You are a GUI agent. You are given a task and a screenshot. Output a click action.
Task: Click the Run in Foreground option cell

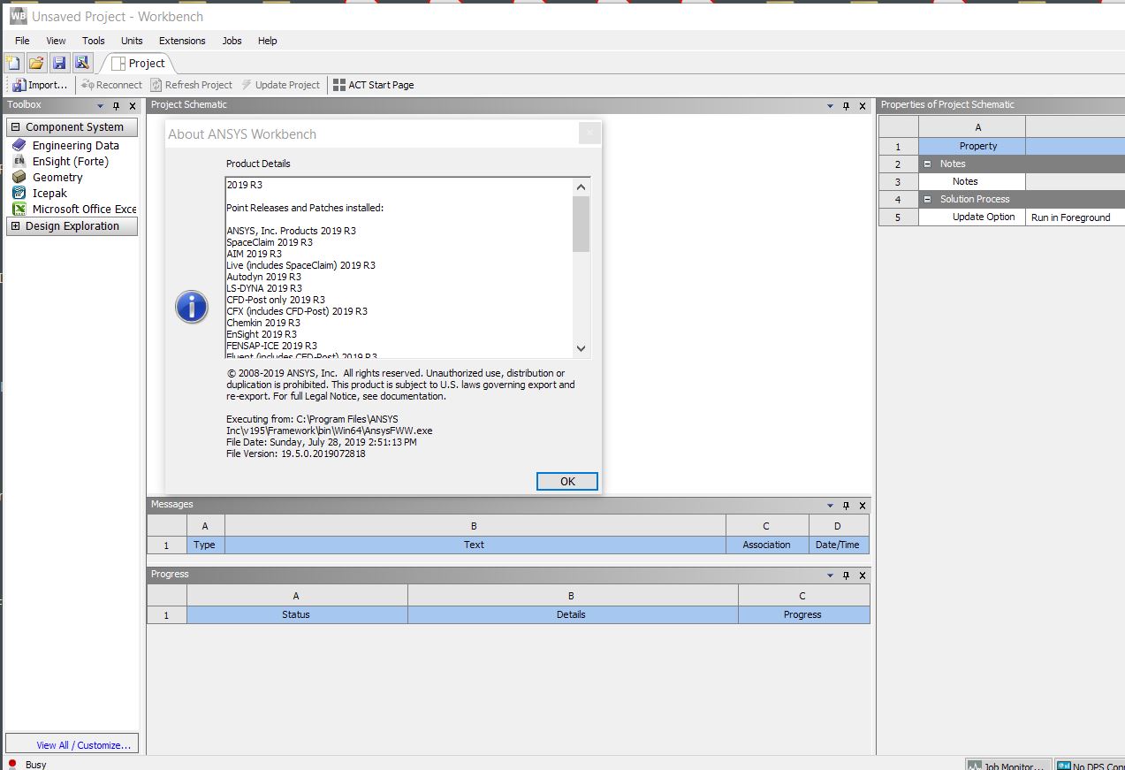(1075, 217)
